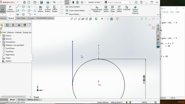
Task: Activate Trim Entities tool
Action: click(40, 9)
